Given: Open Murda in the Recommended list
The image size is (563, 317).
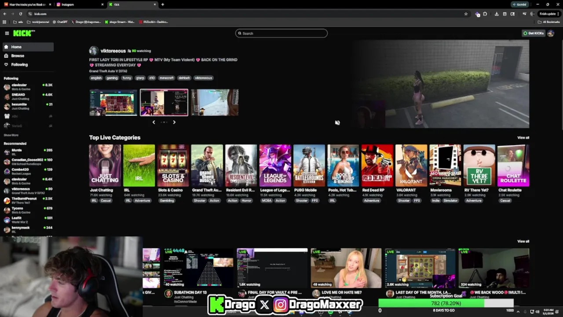Looking at the screenshot, I should tap(28, 152).
